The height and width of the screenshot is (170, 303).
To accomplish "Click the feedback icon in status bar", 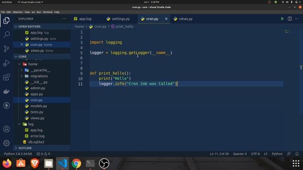I will point(289,153).
